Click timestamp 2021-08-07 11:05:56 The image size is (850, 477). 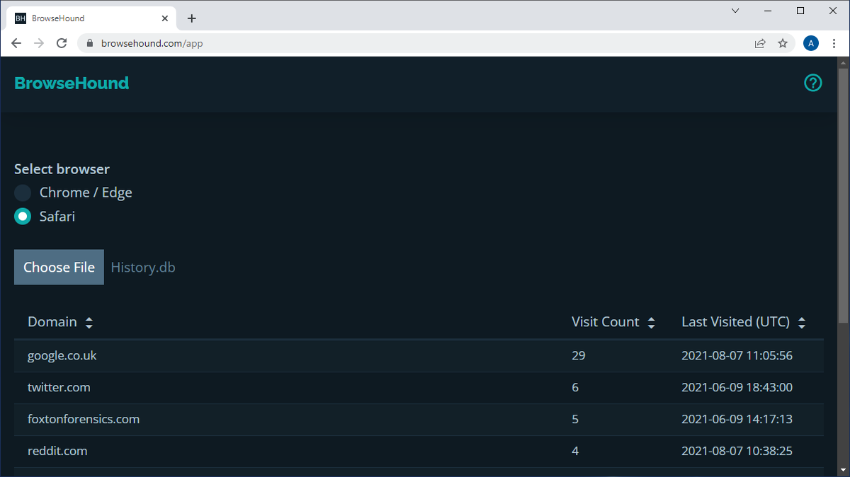click(737, 355)
